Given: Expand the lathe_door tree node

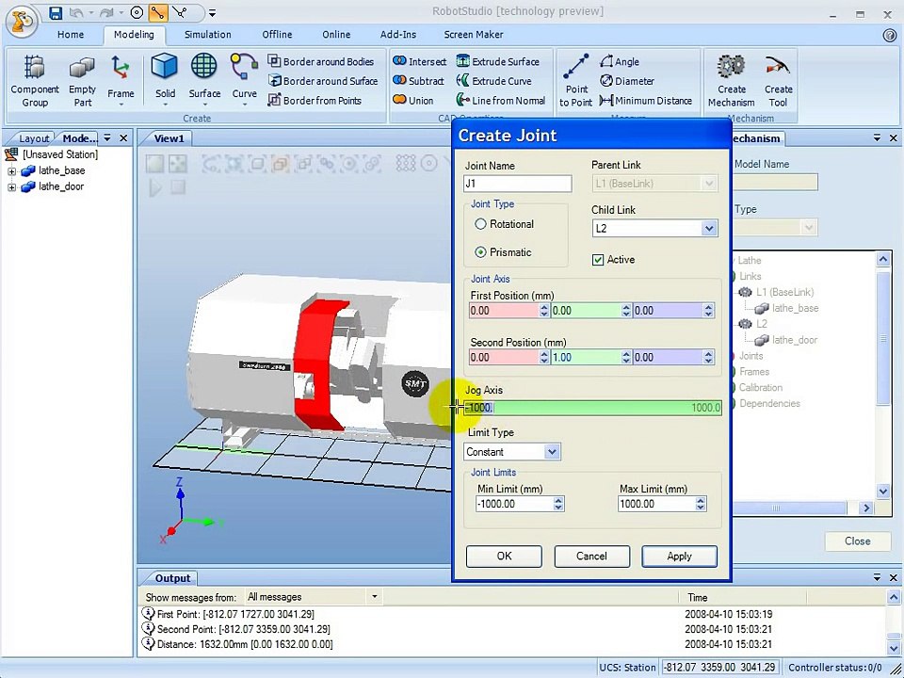Looking at the screenshot, I should [x=11, y=187].
